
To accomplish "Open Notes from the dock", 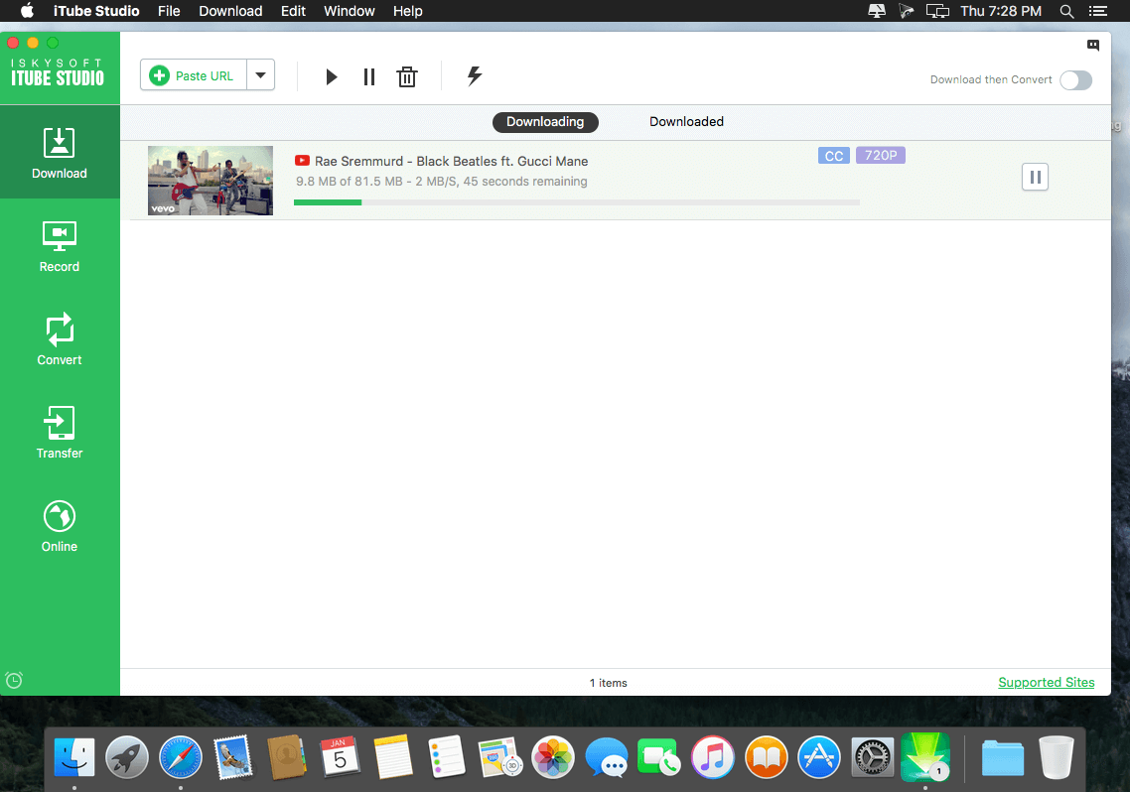I will click(393, 757).
